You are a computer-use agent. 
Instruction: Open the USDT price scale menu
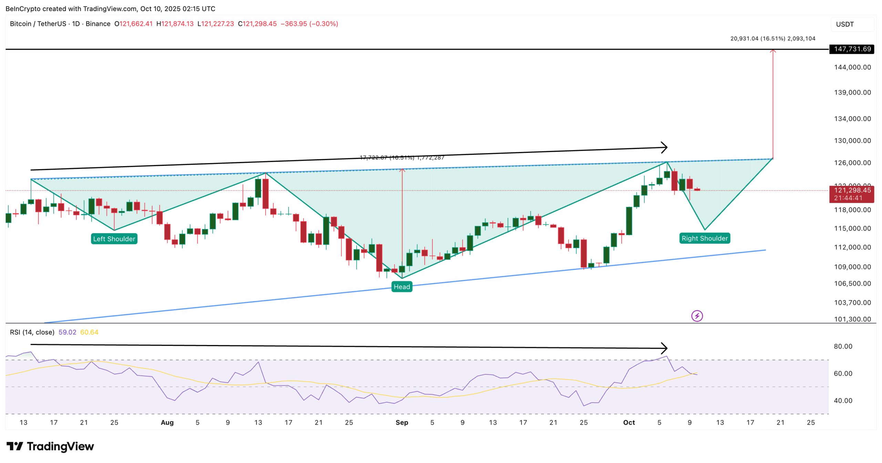coord(844,24)
